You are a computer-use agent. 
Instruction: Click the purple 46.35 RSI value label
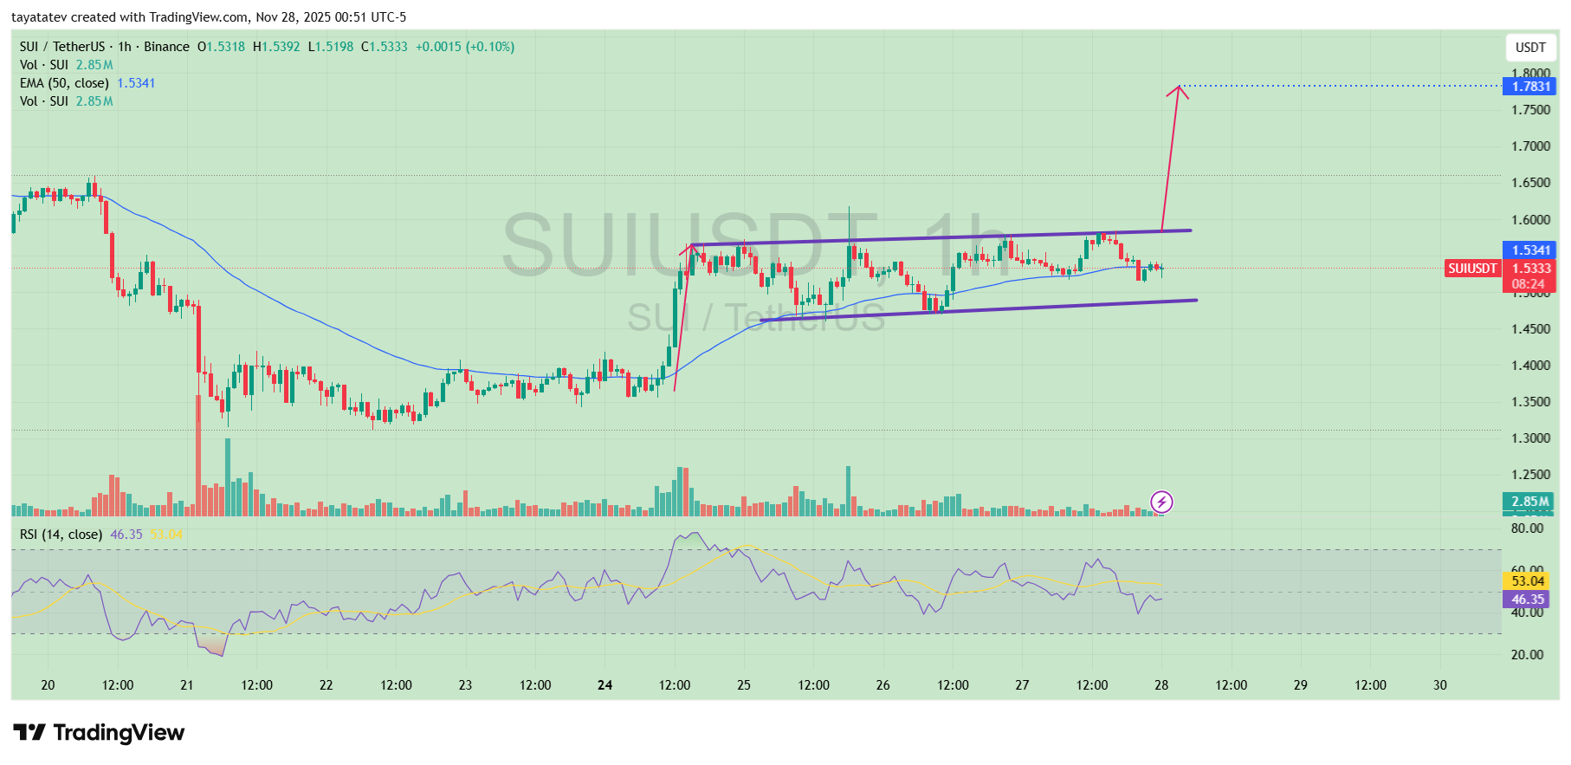tap(1528, 600)
